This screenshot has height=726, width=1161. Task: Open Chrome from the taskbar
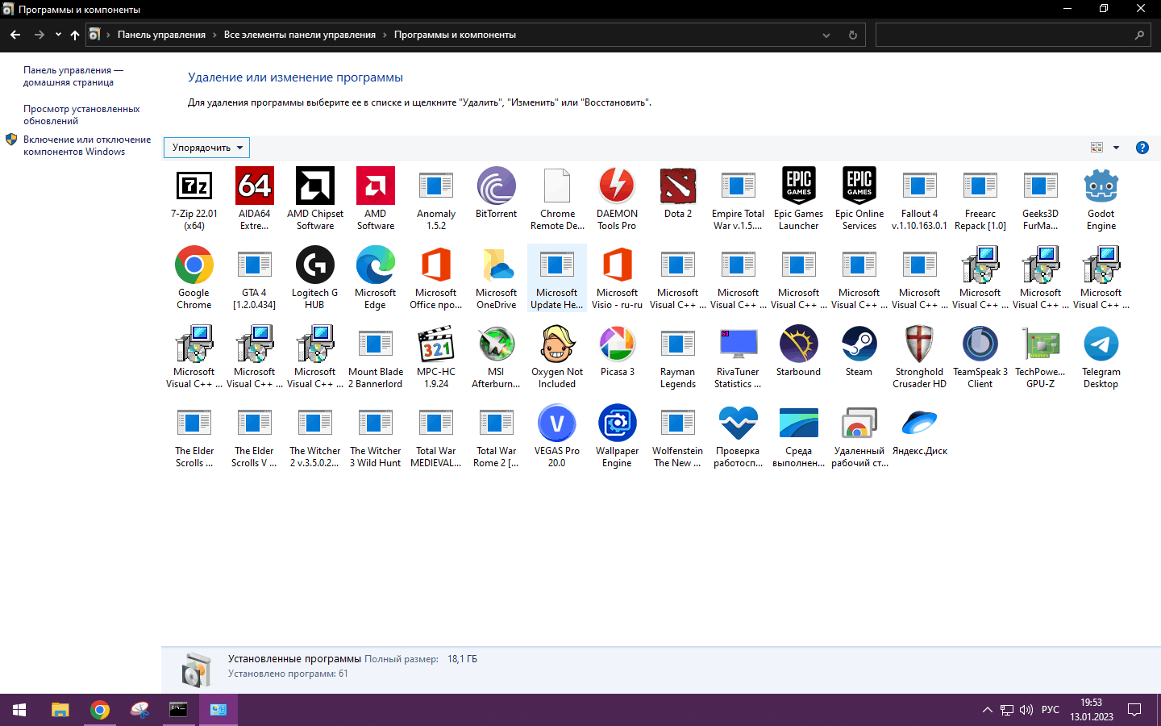[x=100, y=710]
